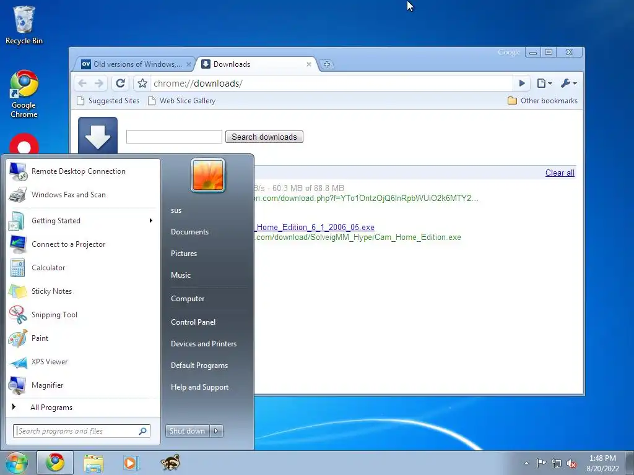Image resolution: width=634 pixels, height=475 pixels.
Task: Open Devices and Printers
Action: pyautogui.click(x=203, y=344)
